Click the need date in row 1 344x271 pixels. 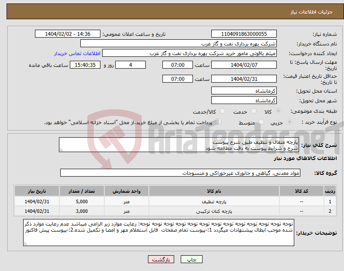[x=37, y=202]
